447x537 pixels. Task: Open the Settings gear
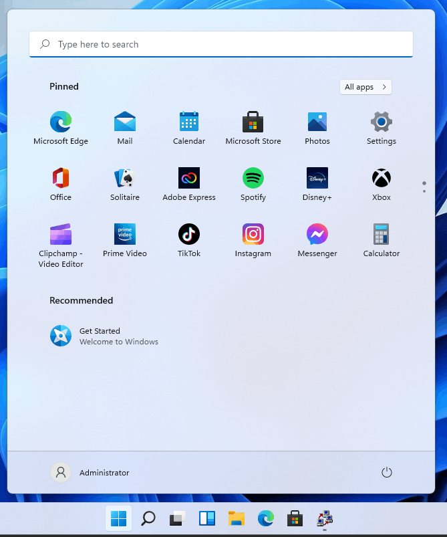[382, 128]
